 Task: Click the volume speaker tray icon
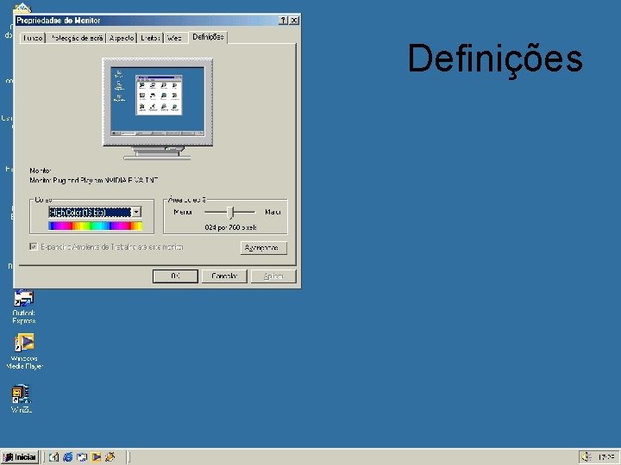586,457
